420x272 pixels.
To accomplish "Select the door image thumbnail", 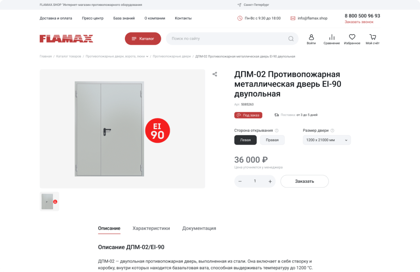I will [x=50, y=201].
